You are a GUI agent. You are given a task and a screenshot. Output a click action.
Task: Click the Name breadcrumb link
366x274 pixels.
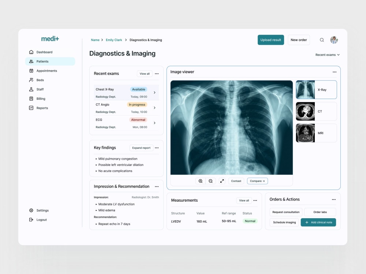pos(95,40)
